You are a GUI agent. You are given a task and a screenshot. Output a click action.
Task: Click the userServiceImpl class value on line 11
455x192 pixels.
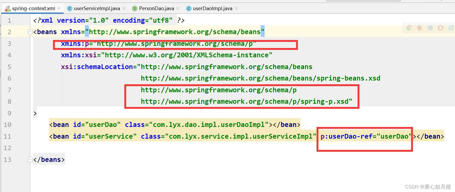click(x=240, y=137)
